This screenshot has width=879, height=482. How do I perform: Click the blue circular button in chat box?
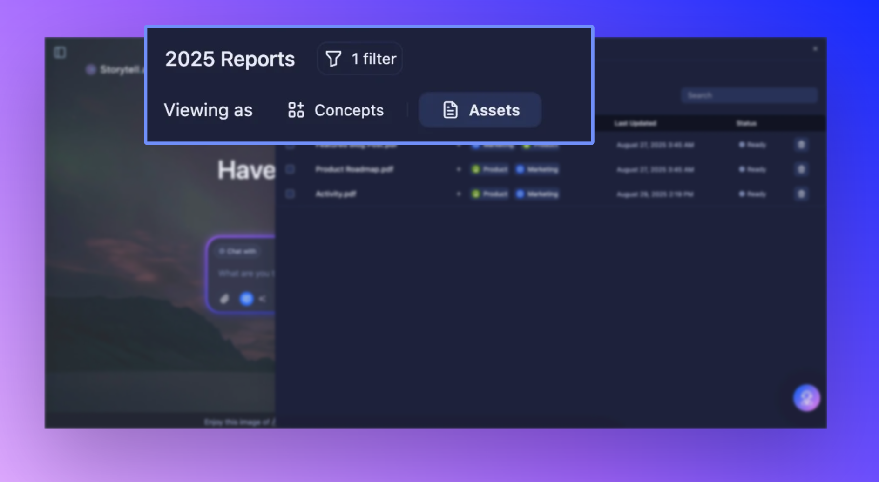pyautogui.click(x=246, y=299)
